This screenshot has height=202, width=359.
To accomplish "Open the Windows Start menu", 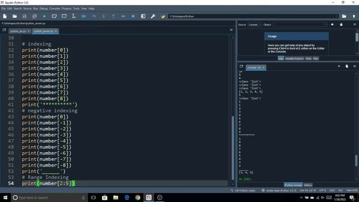I will [5, 198].
